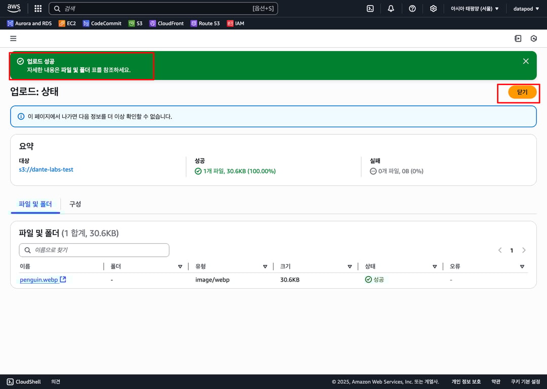
Task: Open the S3 shortcut
Action: pyautogui.click(x=135, y=23)
